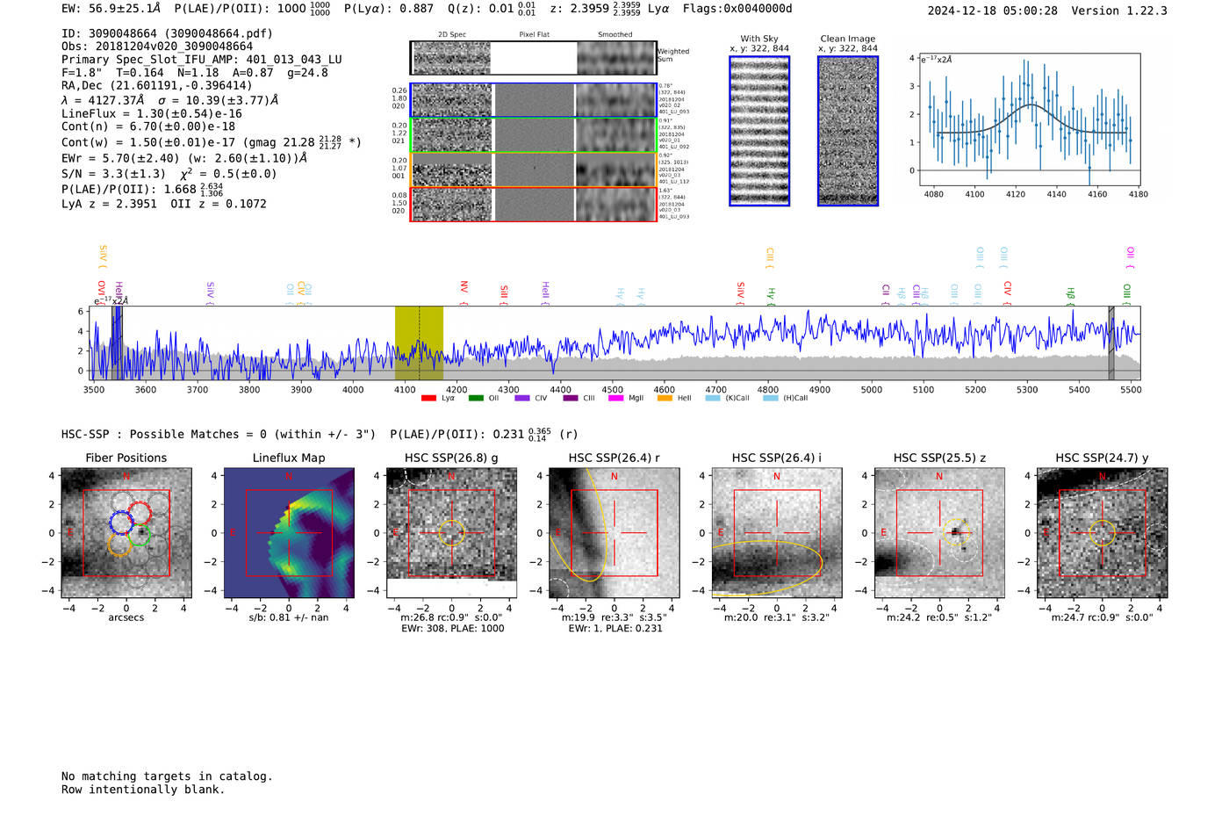Select the HSC SSP(25.5) z cutout
This screenshot has width=1229, height=837.
pos(939,533)
